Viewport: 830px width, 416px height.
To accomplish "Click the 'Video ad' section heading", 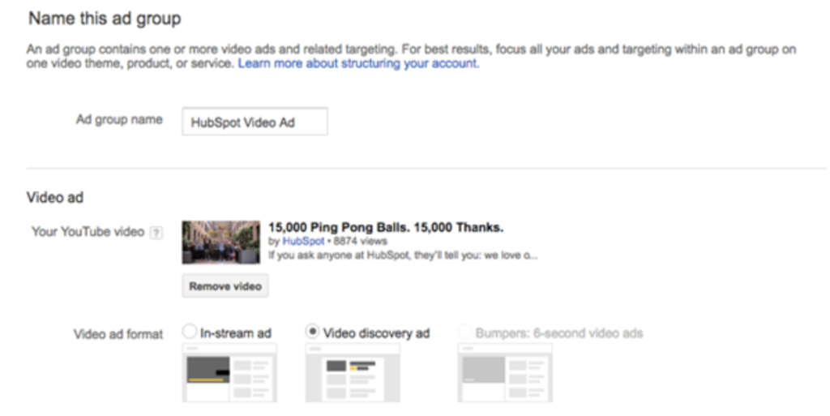I will (55, 197).
